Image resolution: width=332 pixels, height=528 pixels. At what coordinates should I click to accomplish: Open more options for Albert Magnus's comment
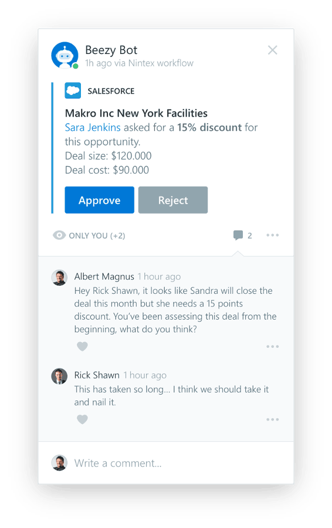[x=272, y=347]
